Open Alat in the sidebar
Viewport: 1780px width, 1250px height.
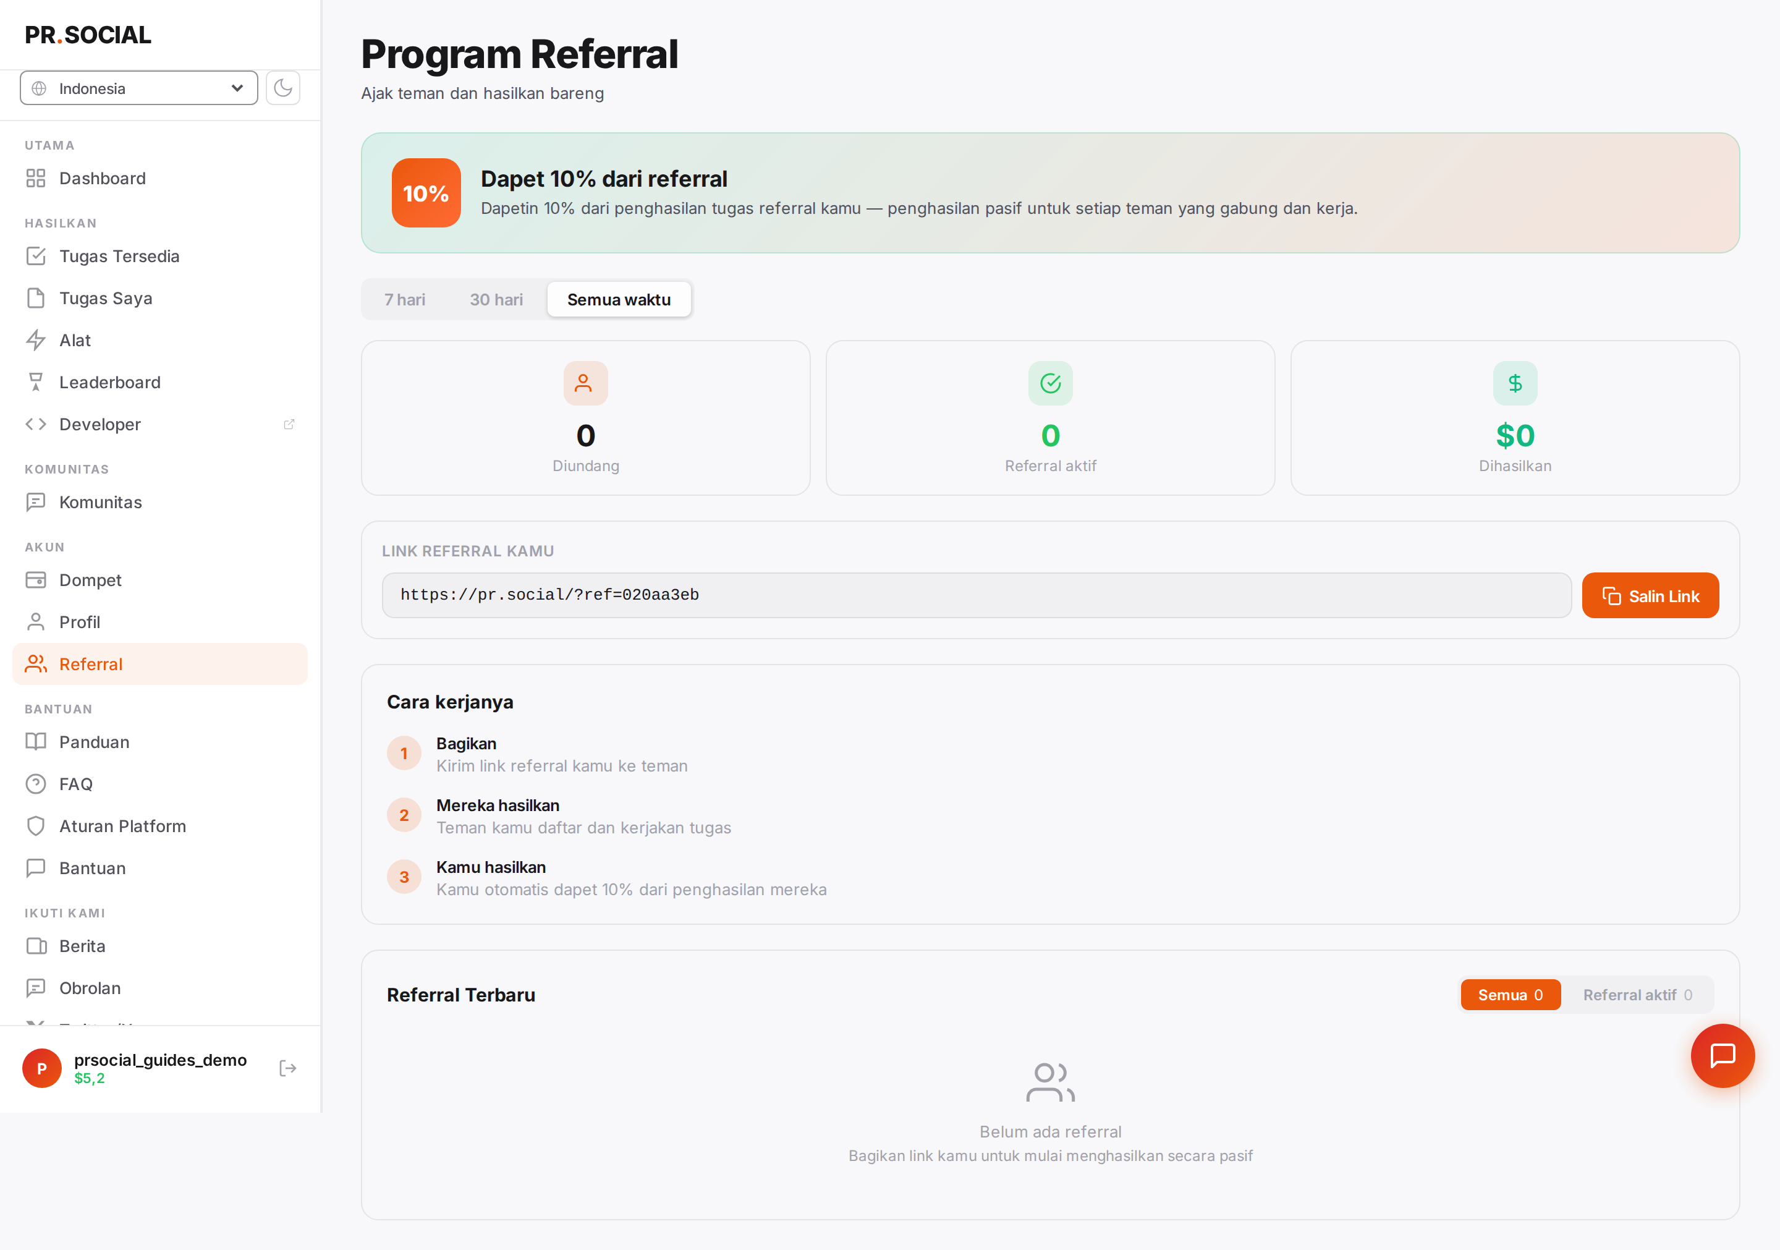161,339
